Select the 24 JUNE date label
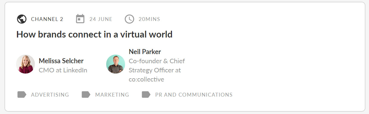Screen dimensions: 369x114 [101, 19]
